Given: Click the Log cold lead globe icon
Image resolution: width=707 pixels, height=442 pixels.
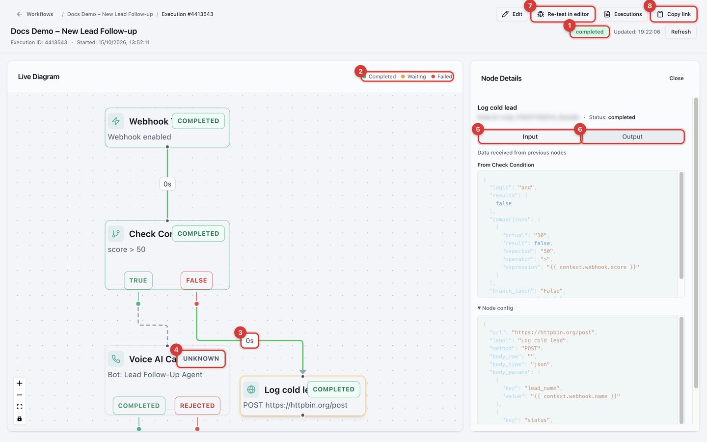Looking at the screenshot, I should point(251,389).
